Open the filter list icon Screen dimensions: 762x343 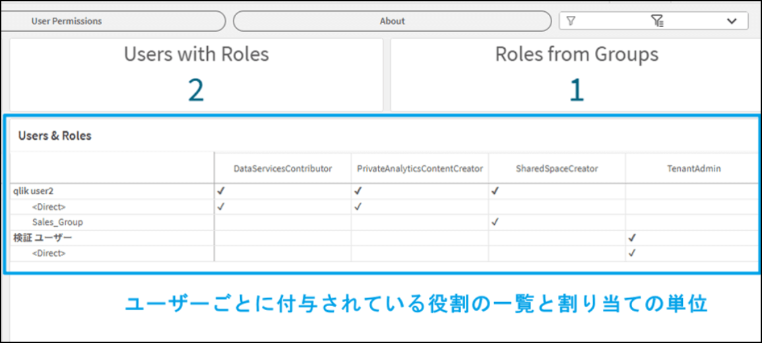657,21
